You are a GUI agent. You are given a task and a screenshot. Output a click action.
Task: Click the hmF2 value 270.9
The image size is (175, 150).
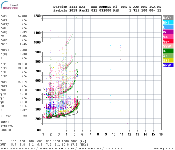[22, 82]
